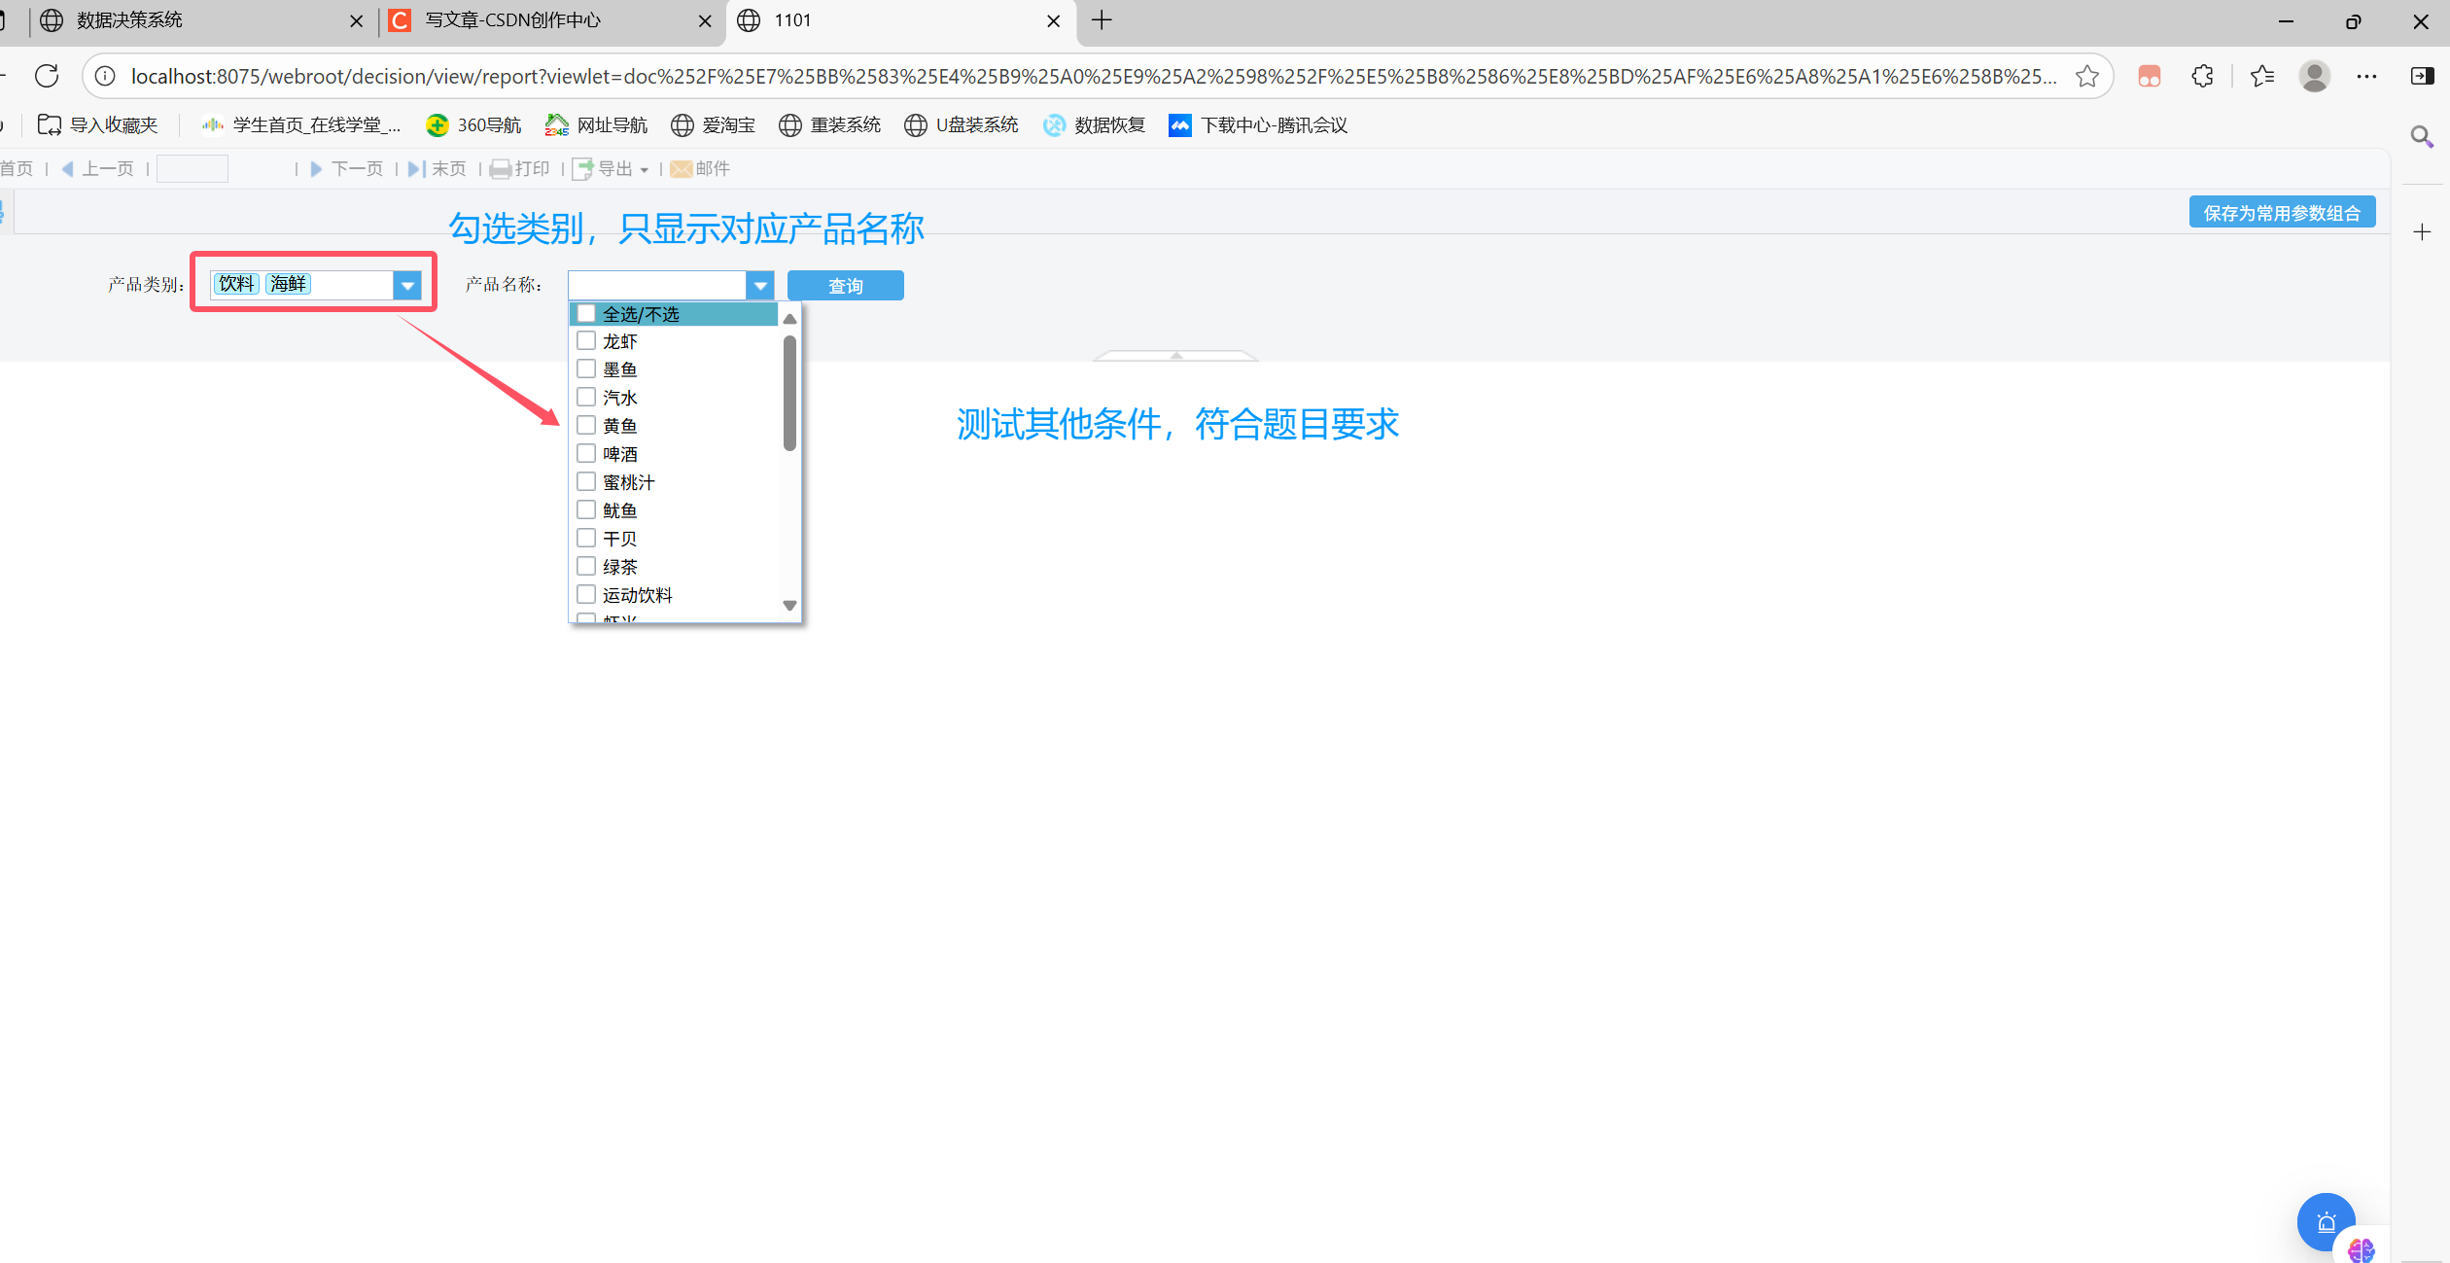
Task: Click the mail icon in report toolbar
Action: 682,169
